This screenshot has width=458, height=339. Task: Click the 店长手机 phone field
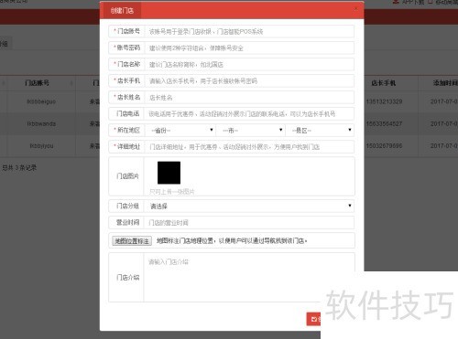click(x=249, y=80)
